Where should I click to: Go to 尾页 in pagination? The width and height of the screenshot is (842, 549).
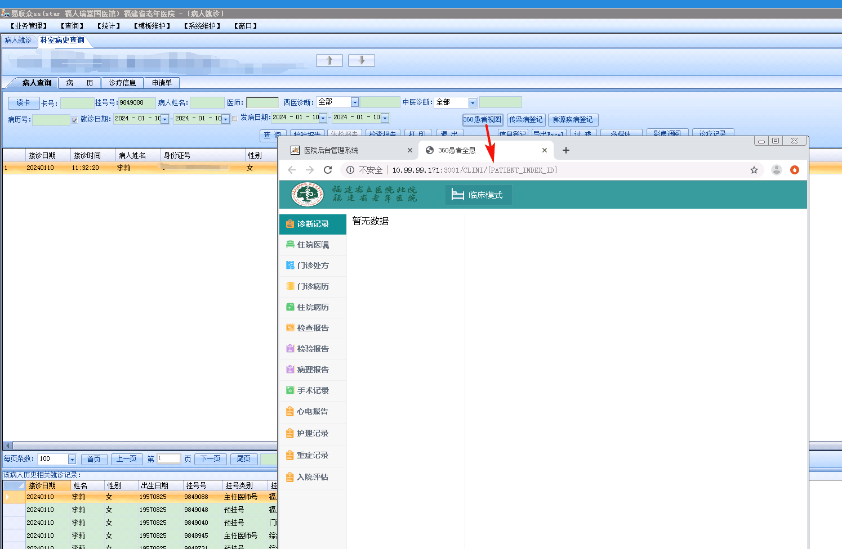point(244,459)
